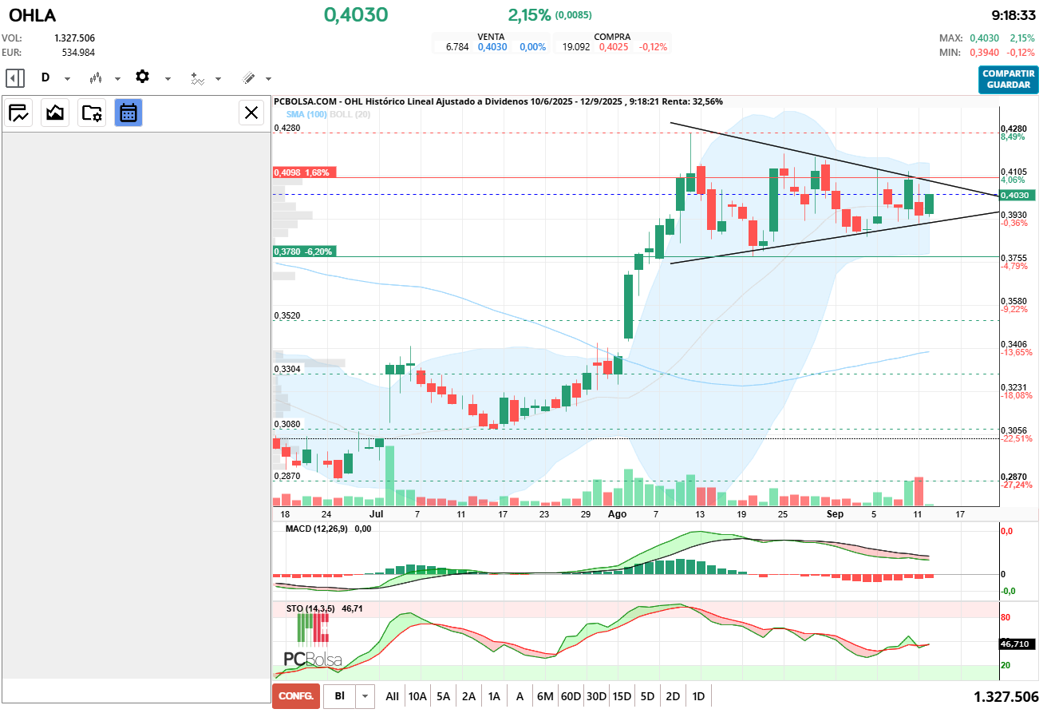Select the candlestick chart type icon
Viewport: 1051px width, 713px height.
(x=97, y=78)
